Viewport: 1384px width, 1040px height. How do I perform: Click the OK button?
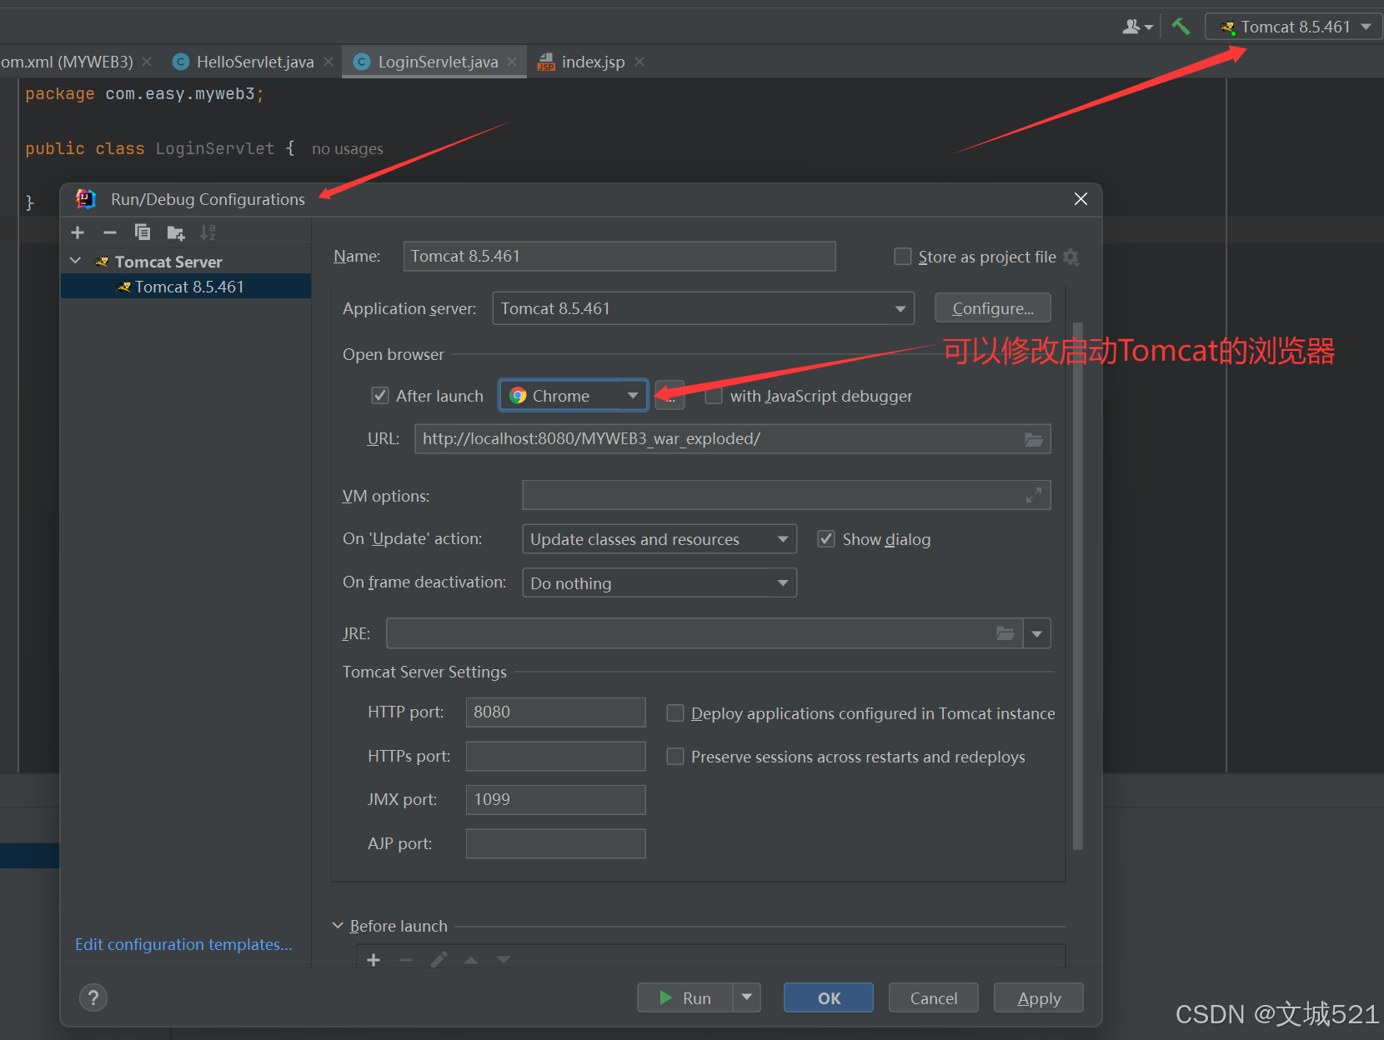pyautogui.click(x=829, y=997)
